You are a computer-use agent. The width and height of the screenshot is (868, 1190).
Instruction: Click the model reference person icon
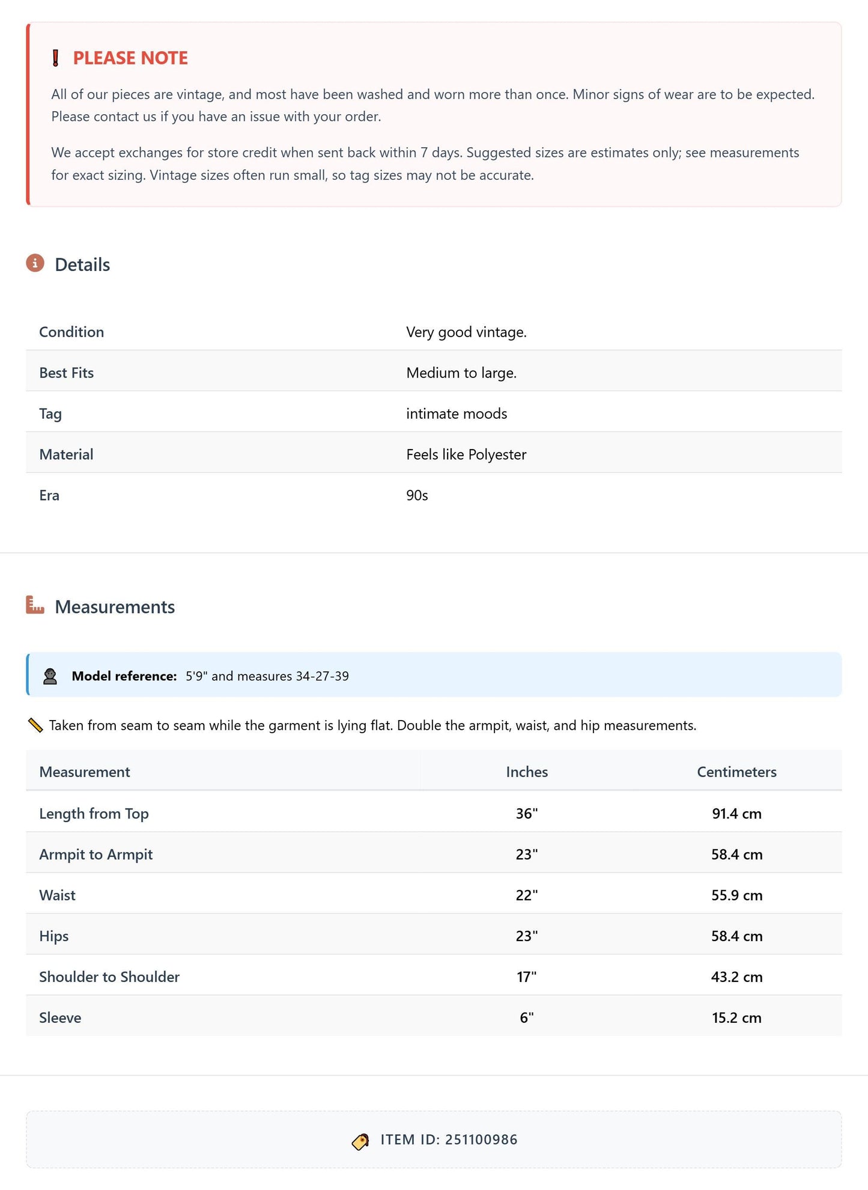pyautogui.click(x=50, y=676)
